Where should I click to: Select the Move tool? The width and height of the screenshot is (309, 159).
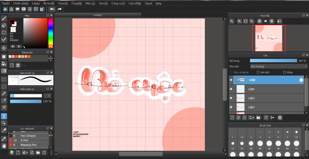pyautogui.click(x=4, y=48)
